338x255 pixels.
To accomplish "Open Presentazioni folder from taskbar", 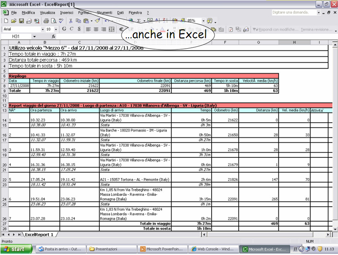I will pos(111,249).
